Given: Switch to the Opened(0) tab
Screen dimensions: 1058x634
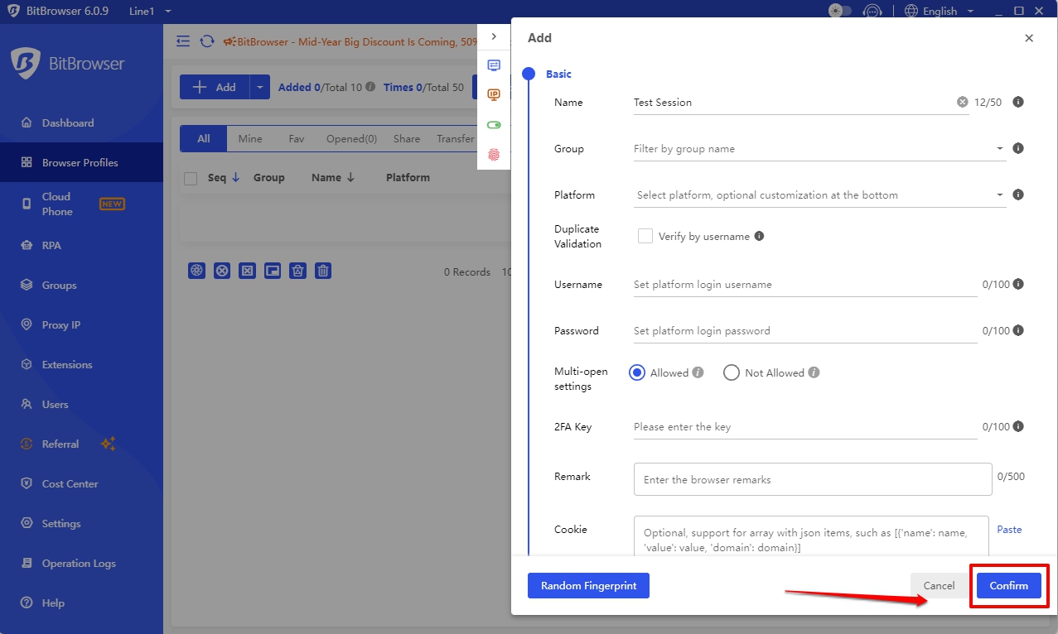Looking at the screenshot, I should pos(351,139).
